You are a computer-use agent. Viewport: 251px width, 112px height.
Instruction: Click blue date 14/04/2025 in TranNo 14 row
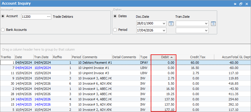(x=24, y=99)
